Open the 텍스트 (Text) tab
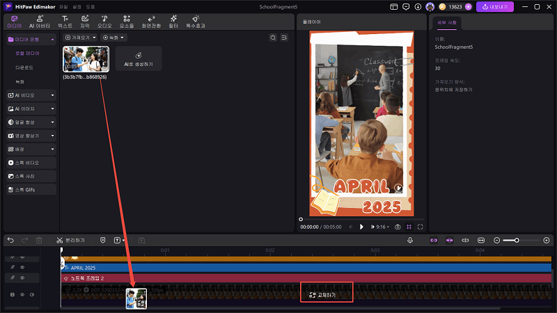 [65, 21]
